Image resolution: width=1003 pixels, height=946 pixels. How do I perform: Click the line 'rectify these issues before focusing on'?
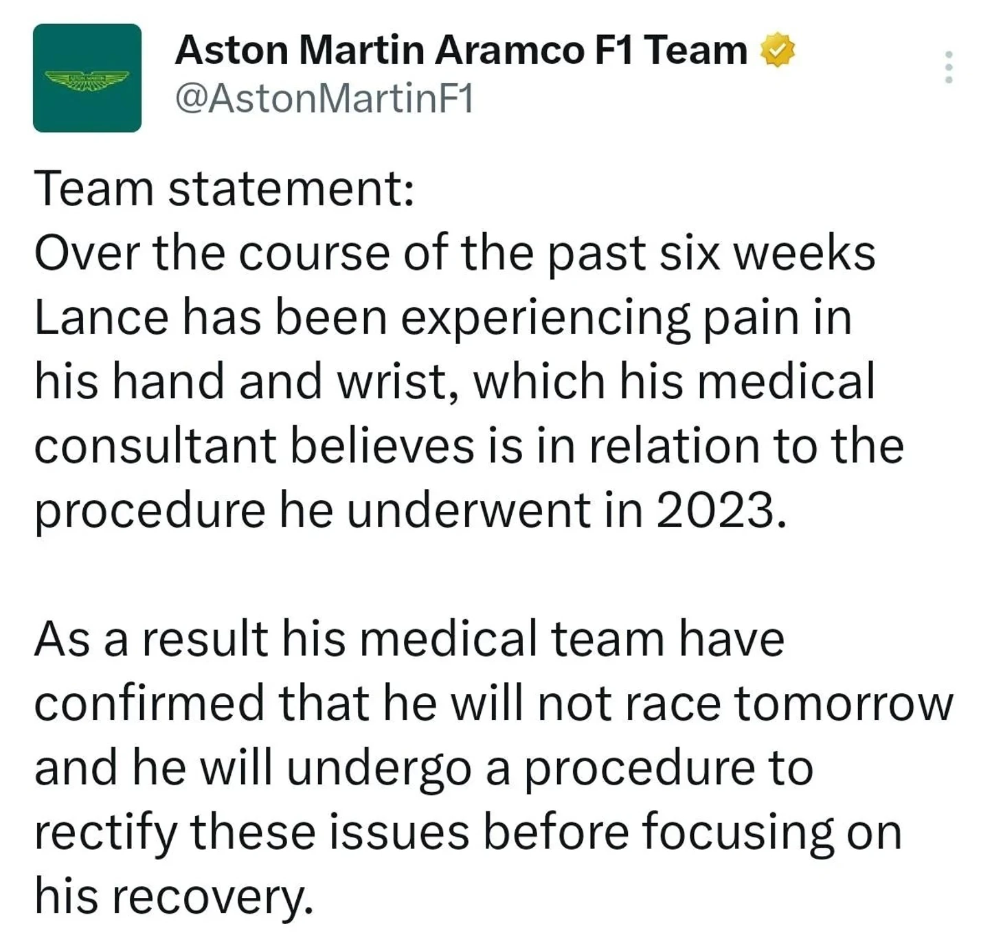468,833
